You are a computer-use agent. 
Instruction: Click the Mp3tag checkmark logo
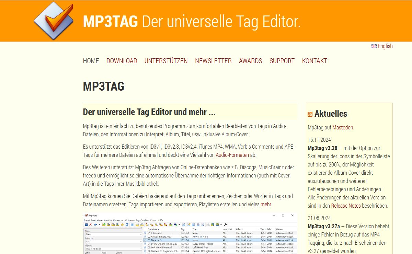pyautogui.click(x=54, y=21)
